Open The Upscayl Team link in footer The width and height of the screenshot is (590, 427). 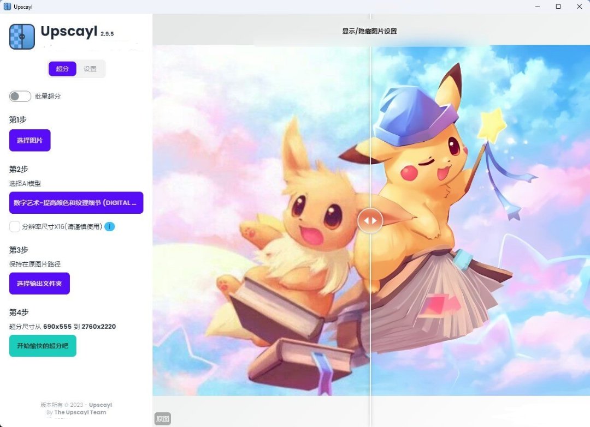[x=80, y=412]
